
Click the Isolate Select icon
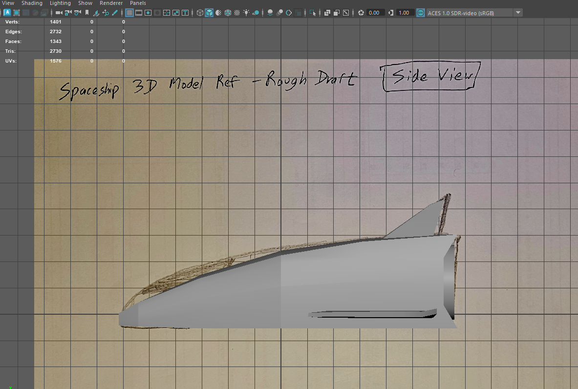[312, 13]
